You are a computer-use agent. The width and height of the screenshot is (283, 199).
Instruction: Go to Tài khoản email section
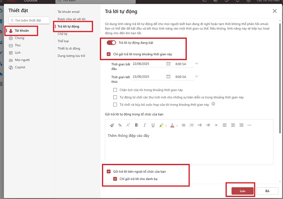(x=69, y=12)
